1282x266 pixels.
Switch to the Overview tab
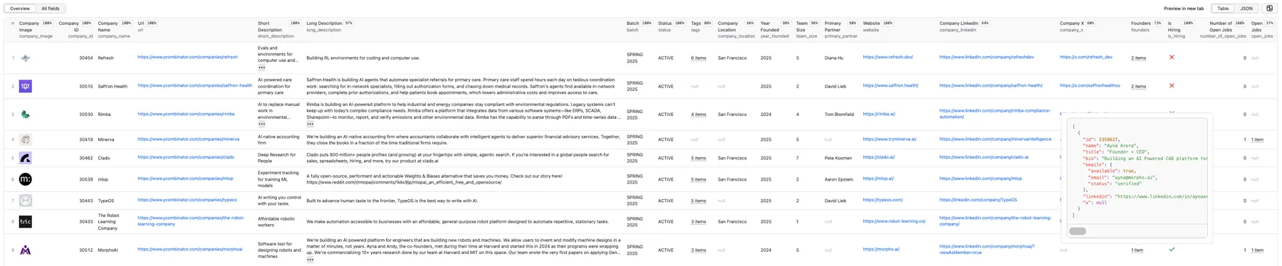click(20, 9)
